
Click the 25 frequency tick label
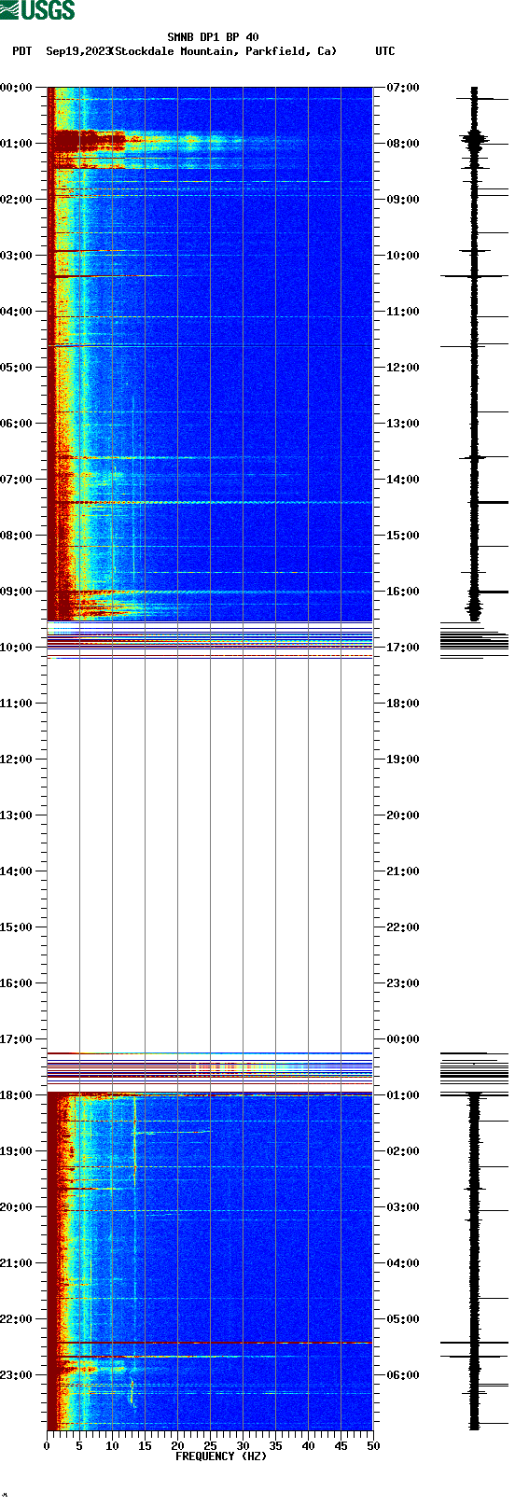point(210,1447)
